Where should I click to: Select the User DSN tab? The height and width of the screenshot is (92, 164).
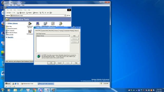38,30
